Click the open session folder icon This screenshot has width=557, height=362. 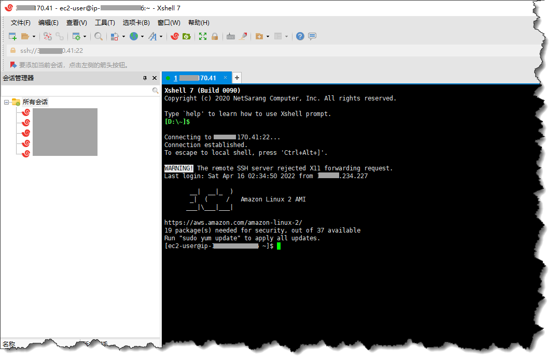[x=25, y=36]
